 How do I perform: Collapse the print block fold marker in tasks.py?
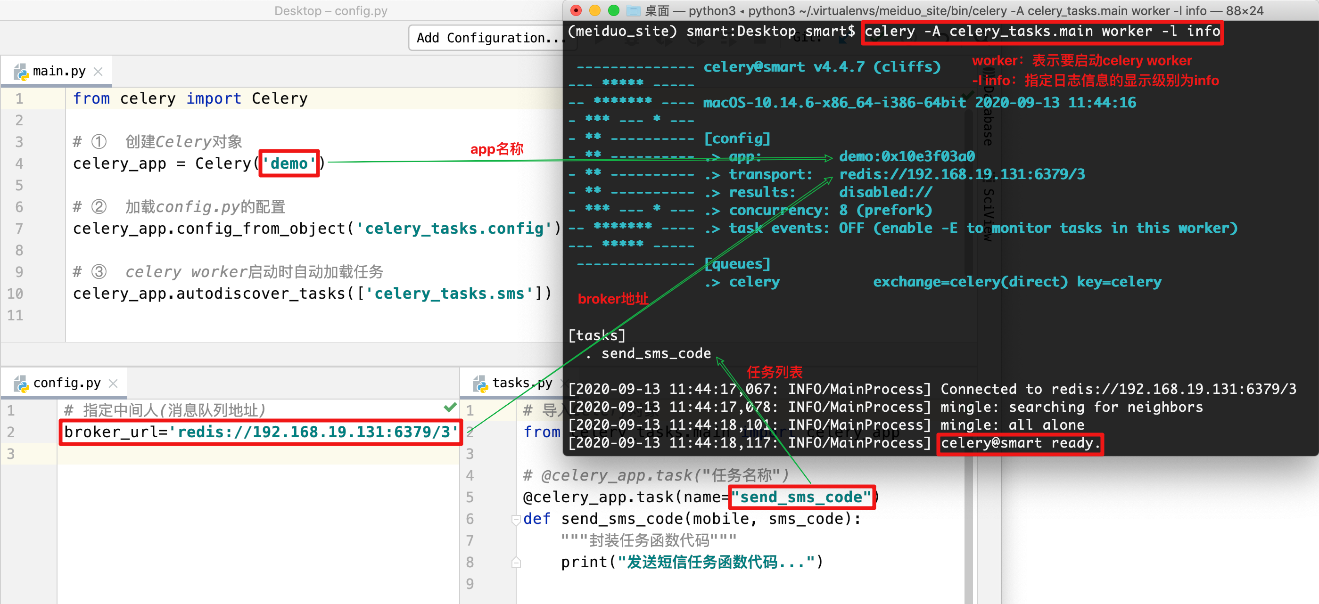516,562
